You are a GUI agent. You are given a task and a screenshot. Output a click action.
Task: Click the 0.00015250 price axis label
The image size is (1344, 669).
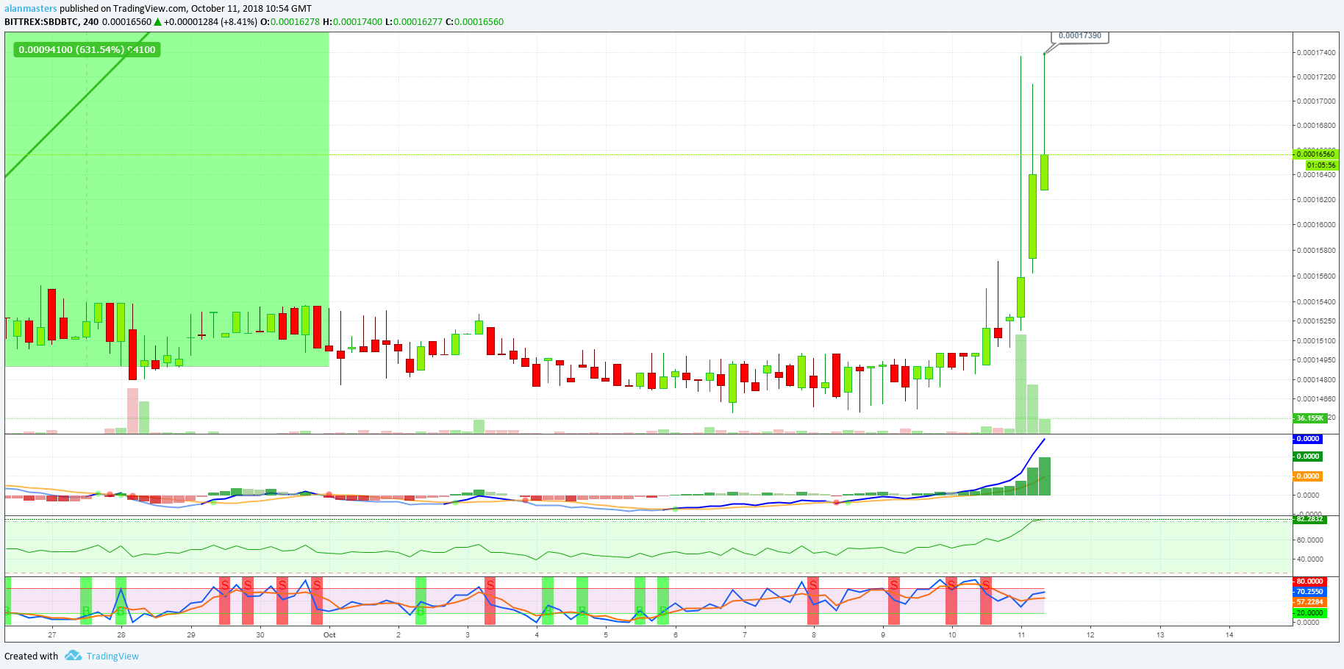tap(1316, 321)
